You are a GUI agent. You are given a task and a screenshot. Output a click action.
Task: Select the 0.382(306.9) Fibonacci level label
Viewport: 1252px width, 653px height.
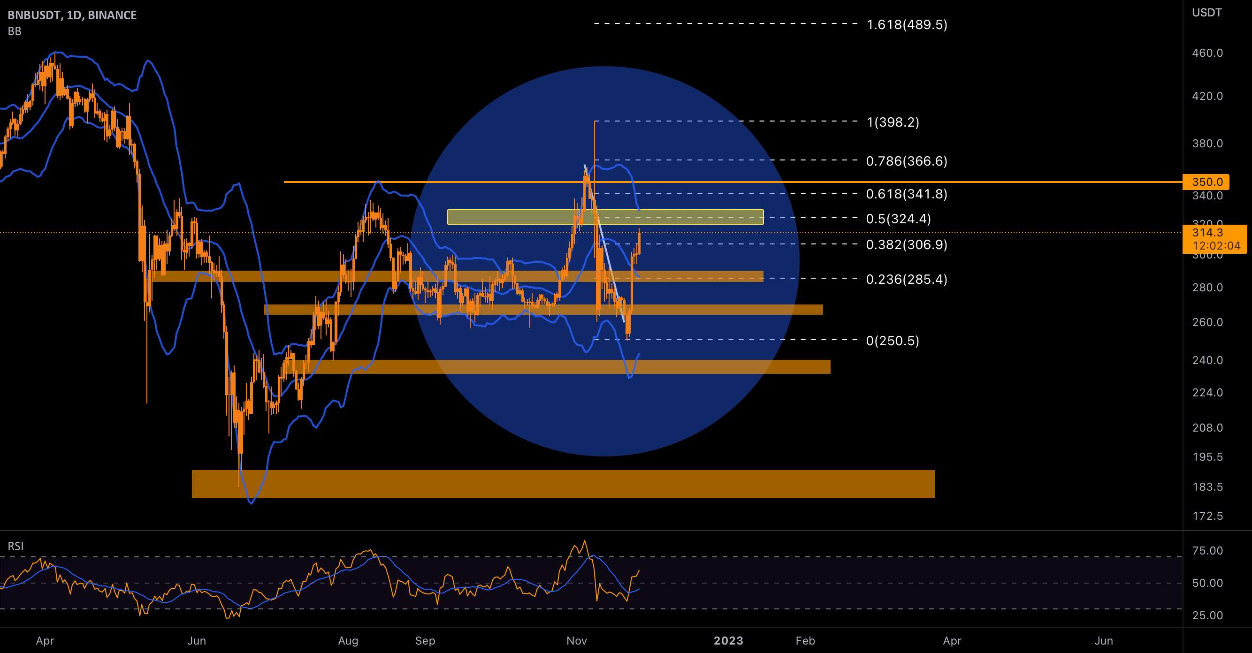[x=907, y=244]
